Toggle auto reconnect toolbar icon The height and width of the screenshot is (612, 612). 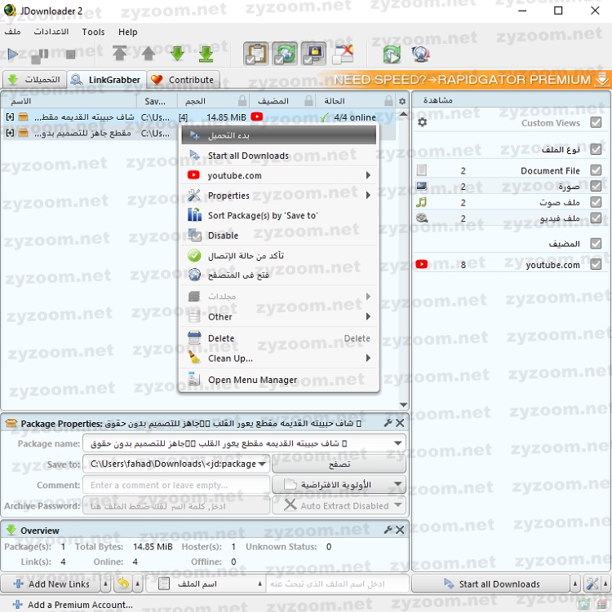tap(285, 54)
